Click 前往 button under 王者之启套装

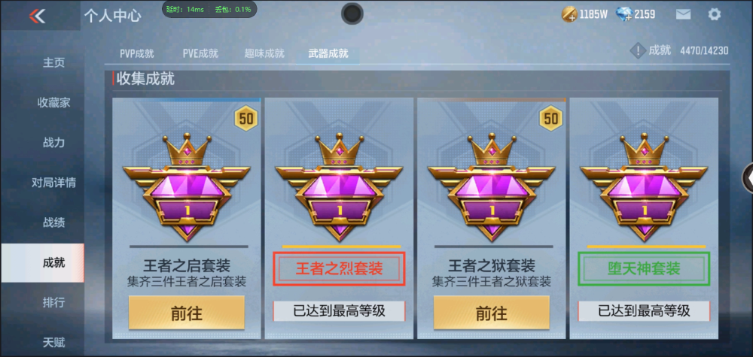coord(186,313)
